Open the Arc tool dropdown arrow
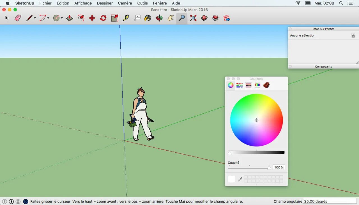Image resolution: width=359 pixels, height=205 pixels. click(x=48, y=18)
